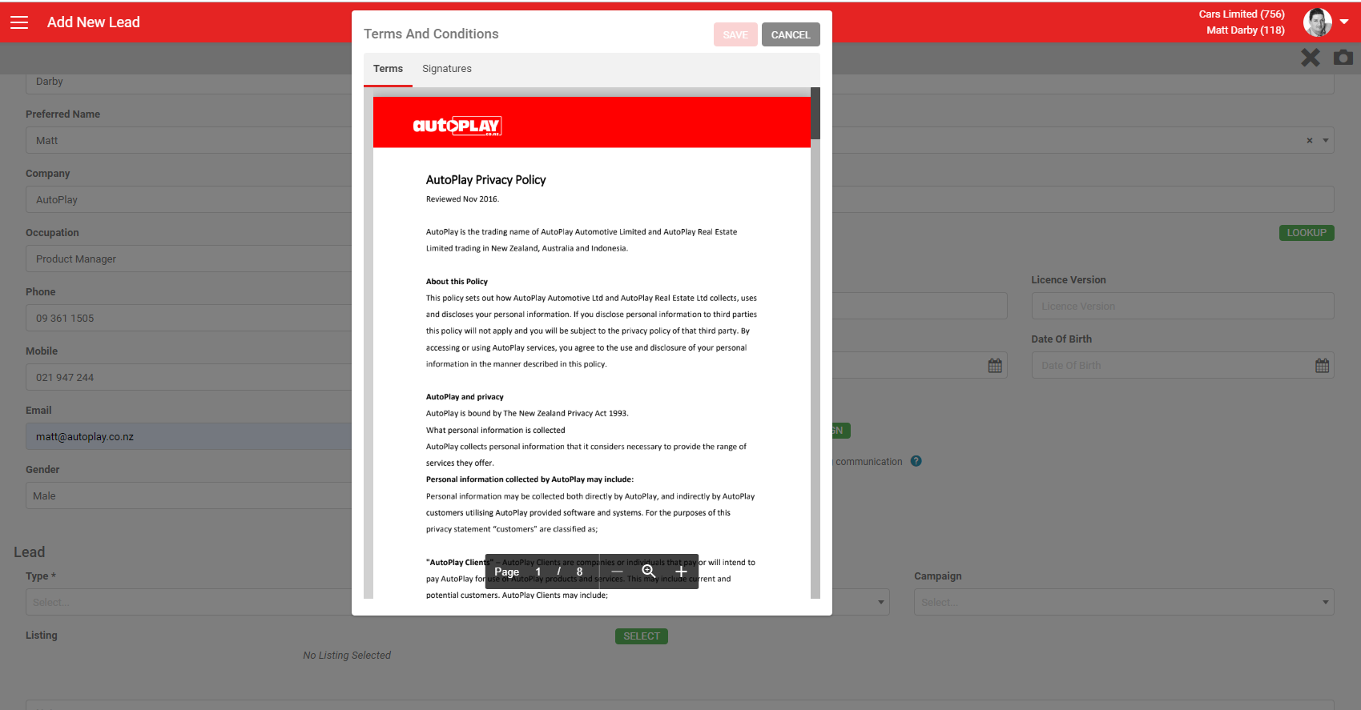Click the Phone number field
Viewport: 1361px width, 710px height.
pos(190,318)
